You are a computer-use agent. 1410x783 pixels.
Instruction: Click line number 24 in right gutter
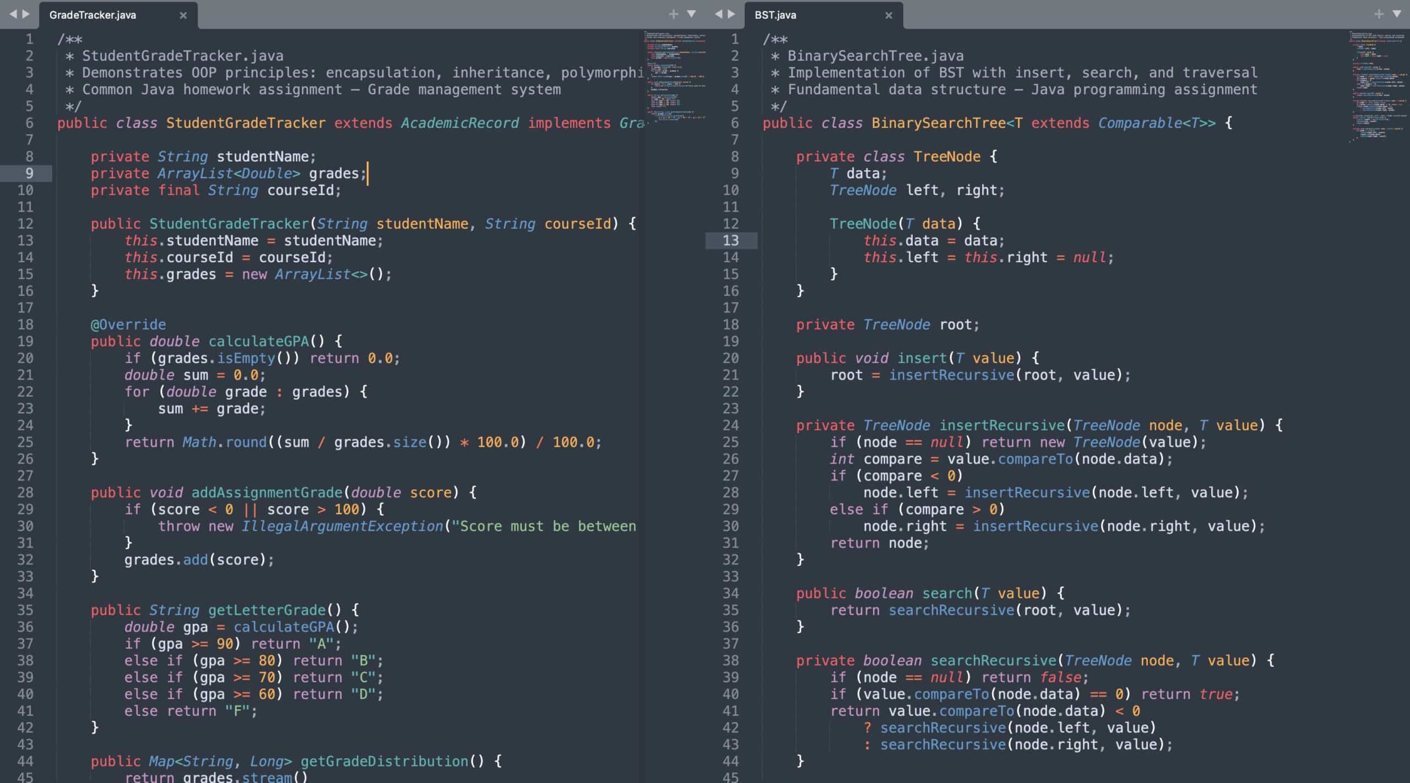tap(730, 425)
